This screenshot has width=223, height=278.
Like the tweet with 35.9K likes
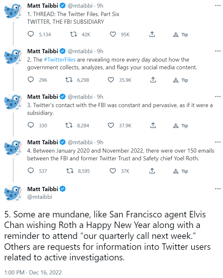click(x=111, y=80)
